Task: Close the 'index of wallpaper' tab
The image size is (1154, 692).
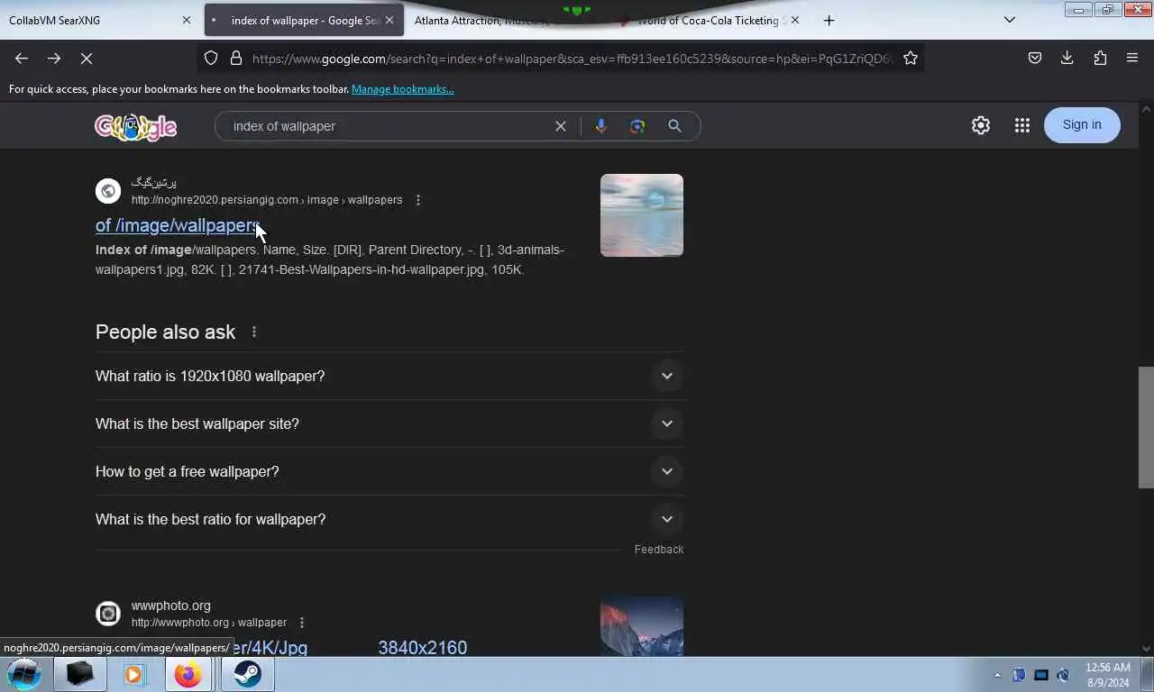Action: tap(389, 20)
